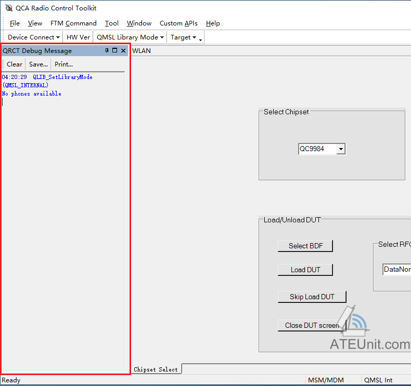
Task: Click the Skip Load DUT button
Action: [x=312, y=297]
